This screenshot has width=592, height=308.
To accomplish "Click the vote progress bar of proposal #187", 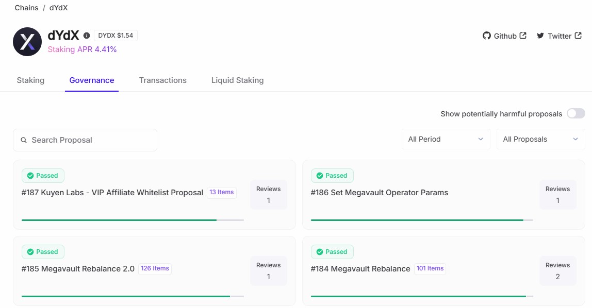I will click(133, 220).
